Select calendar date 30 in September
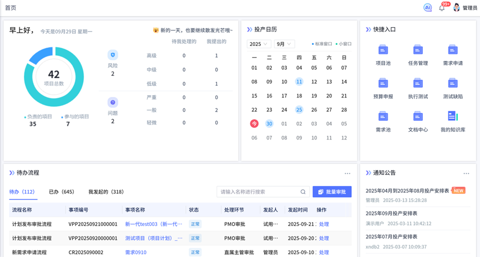The width and height of the screenshot is (480, 257). pos(269,124)
